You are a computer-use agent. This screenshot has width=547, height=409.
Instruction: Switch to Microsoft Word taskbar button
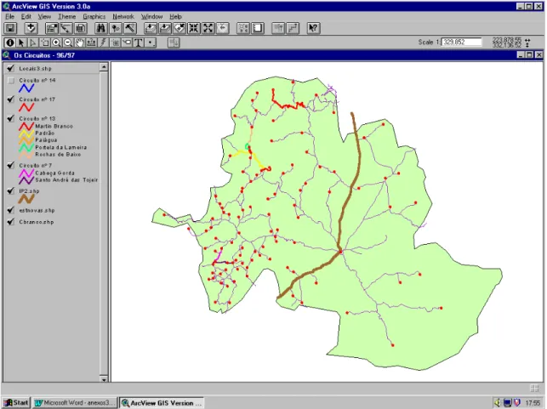[x=75, y=403]
